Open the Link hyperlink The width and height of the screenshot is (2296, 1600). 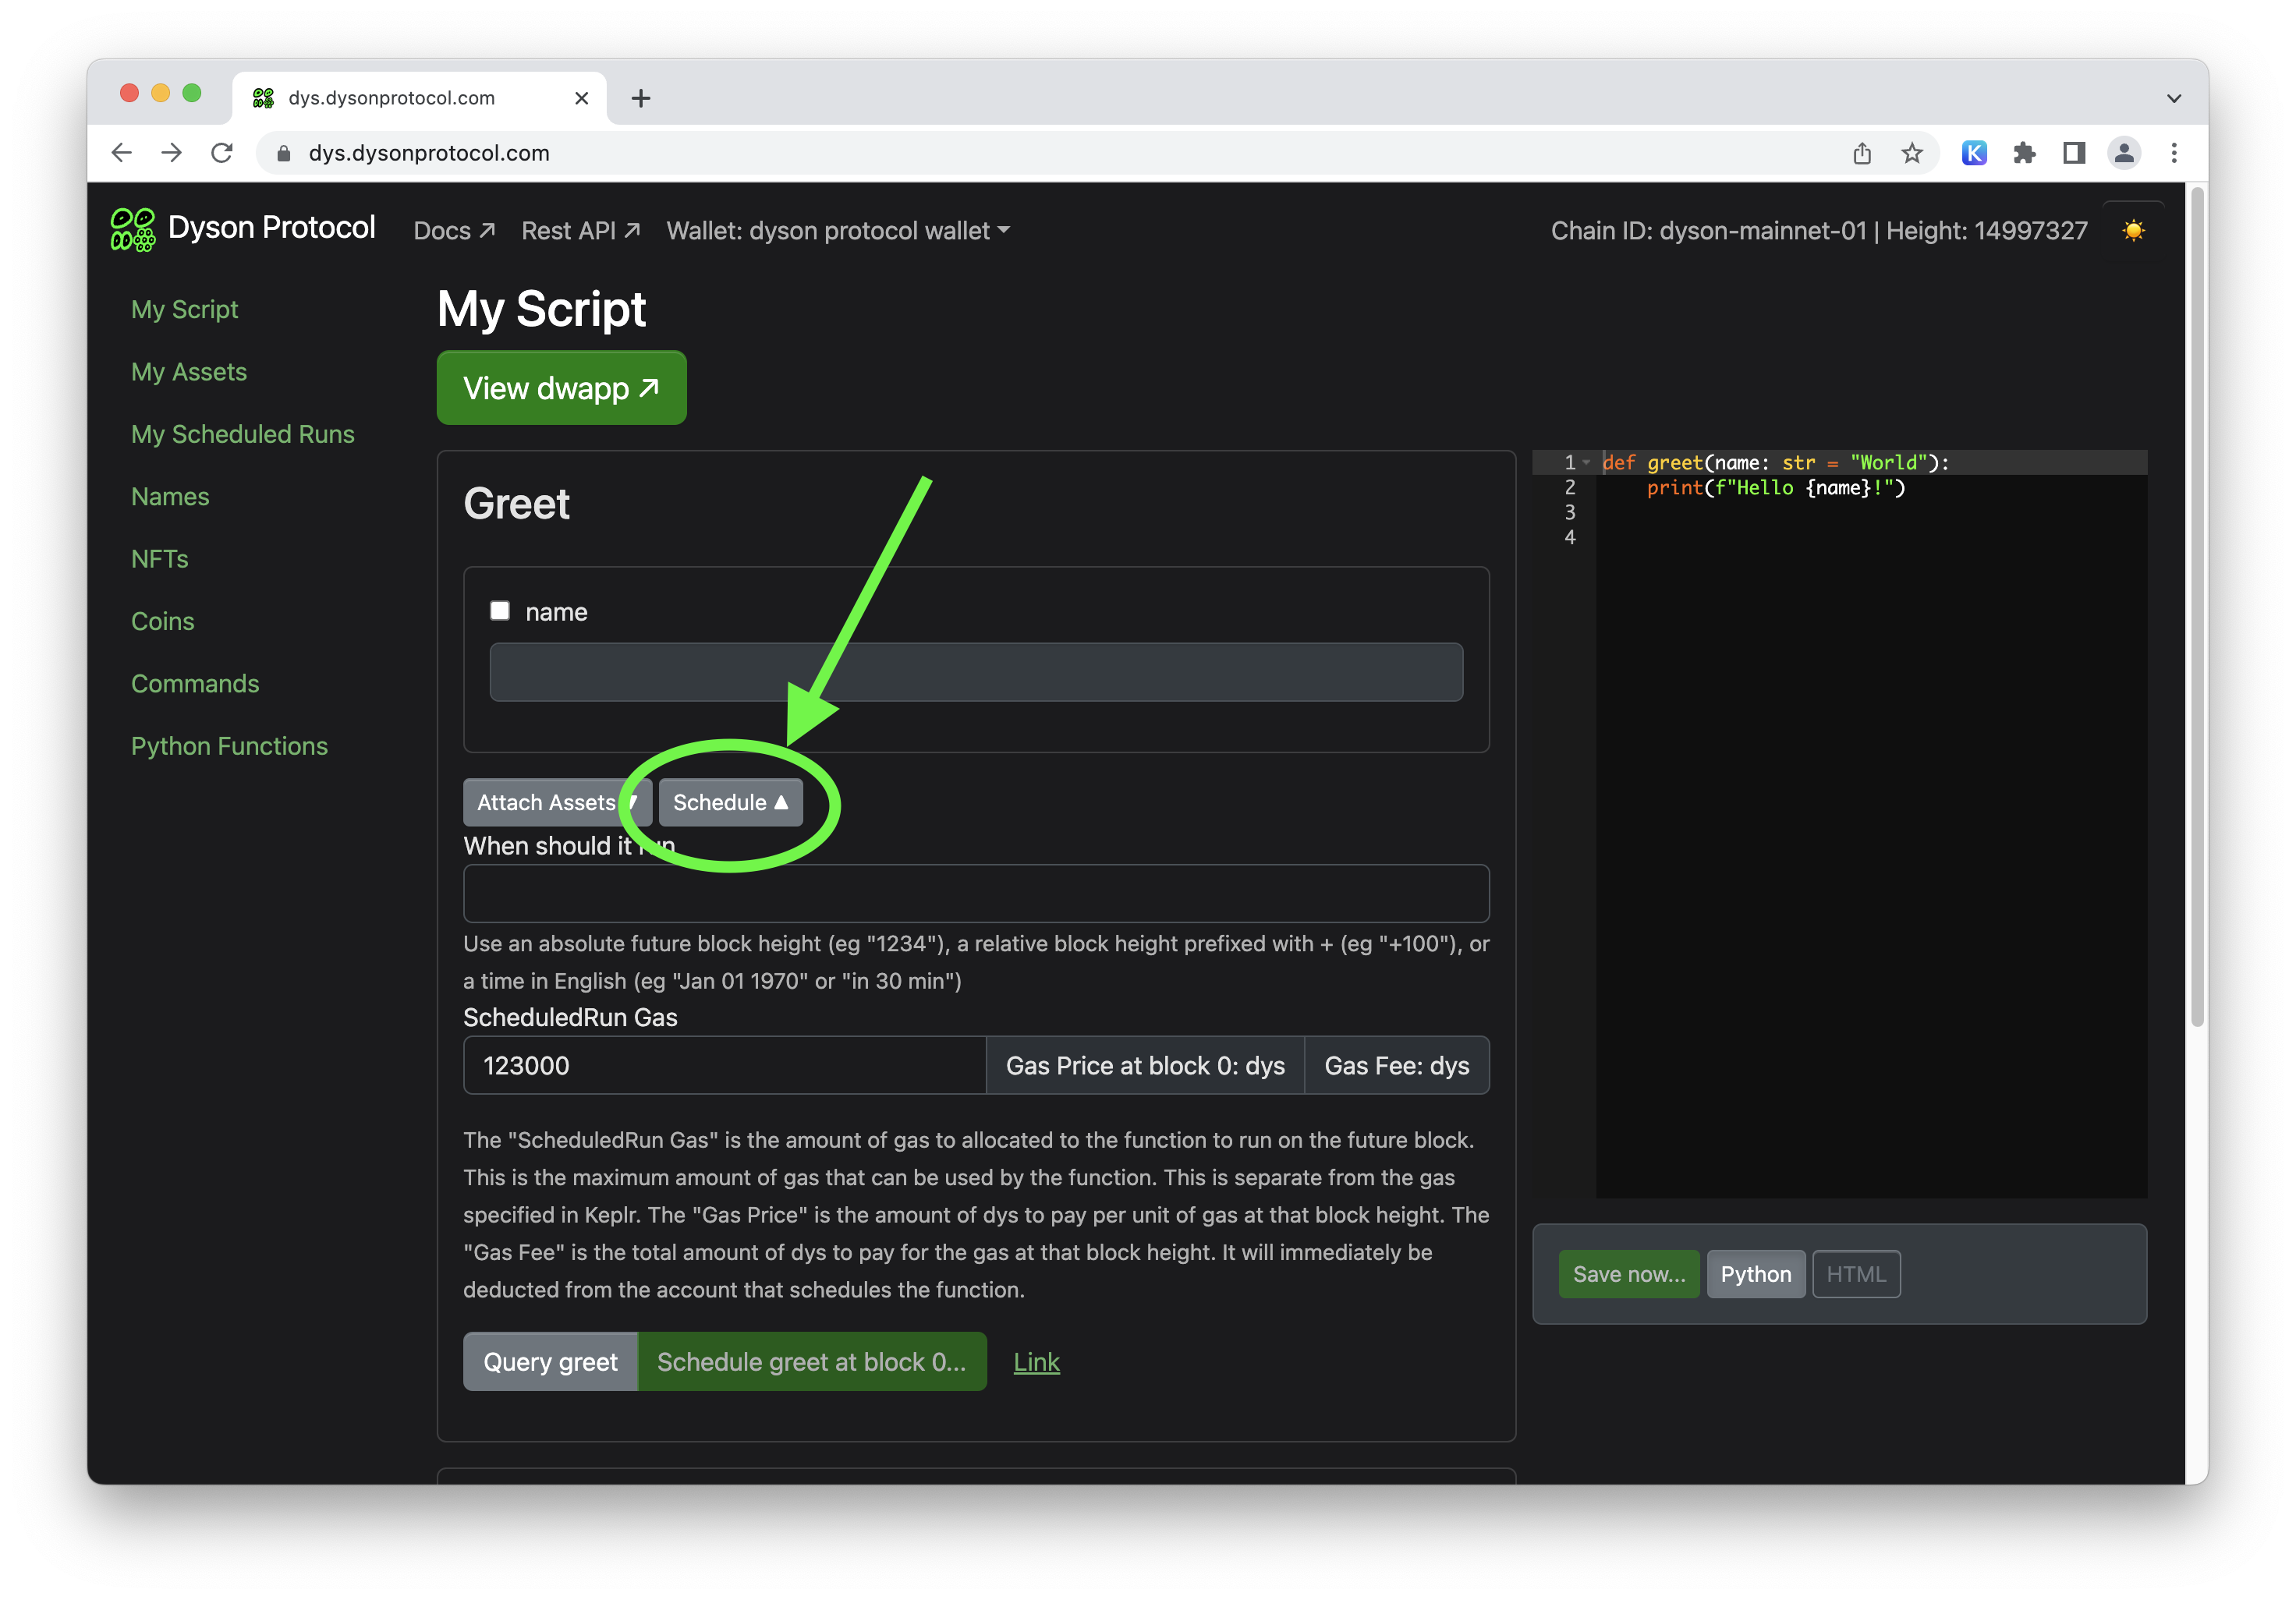(1037, 1362)
